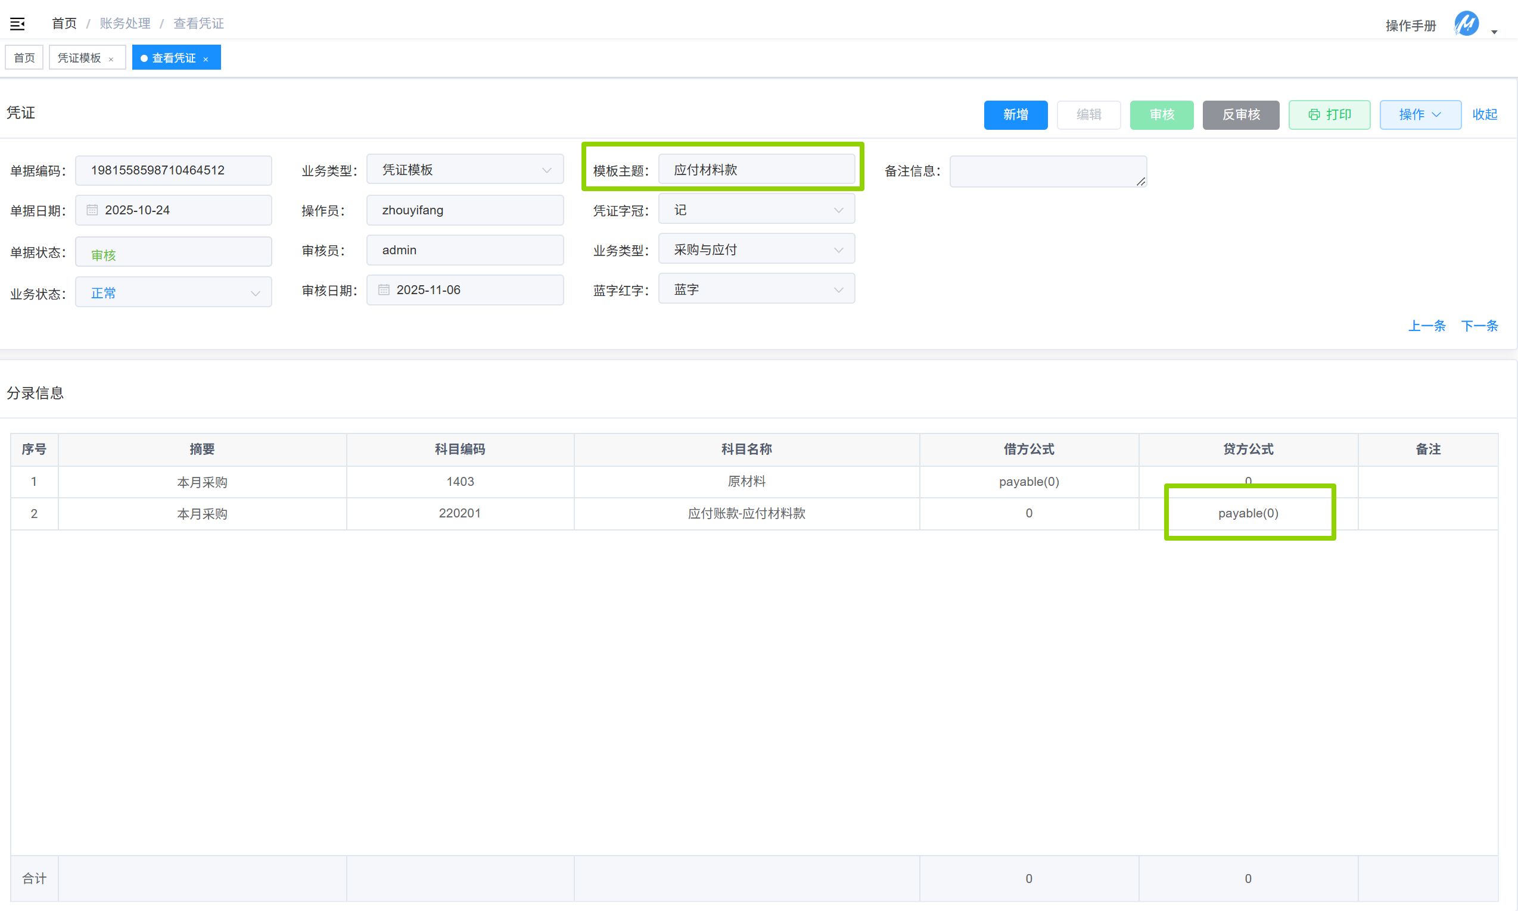Image resolution: width=1518 pixels, height=911 pixels.
Task: Open the 操作 dropdown button
Action: tap(1420, 115)
